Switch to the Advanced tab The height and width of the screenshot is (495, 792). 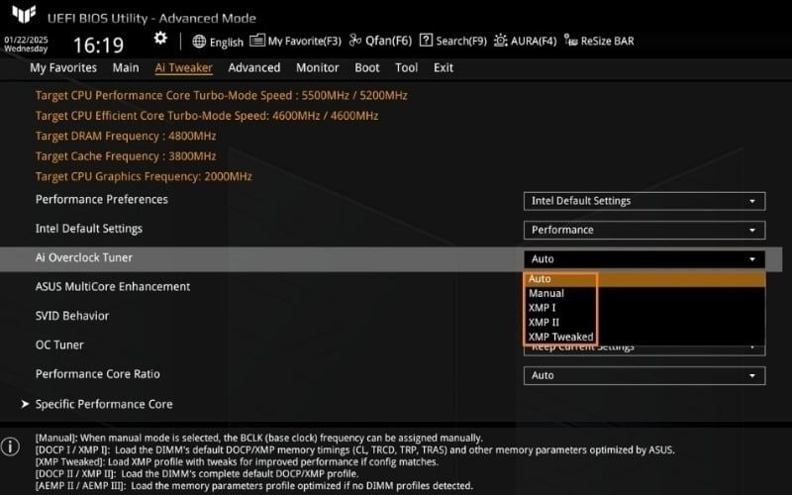pos(254,67)
